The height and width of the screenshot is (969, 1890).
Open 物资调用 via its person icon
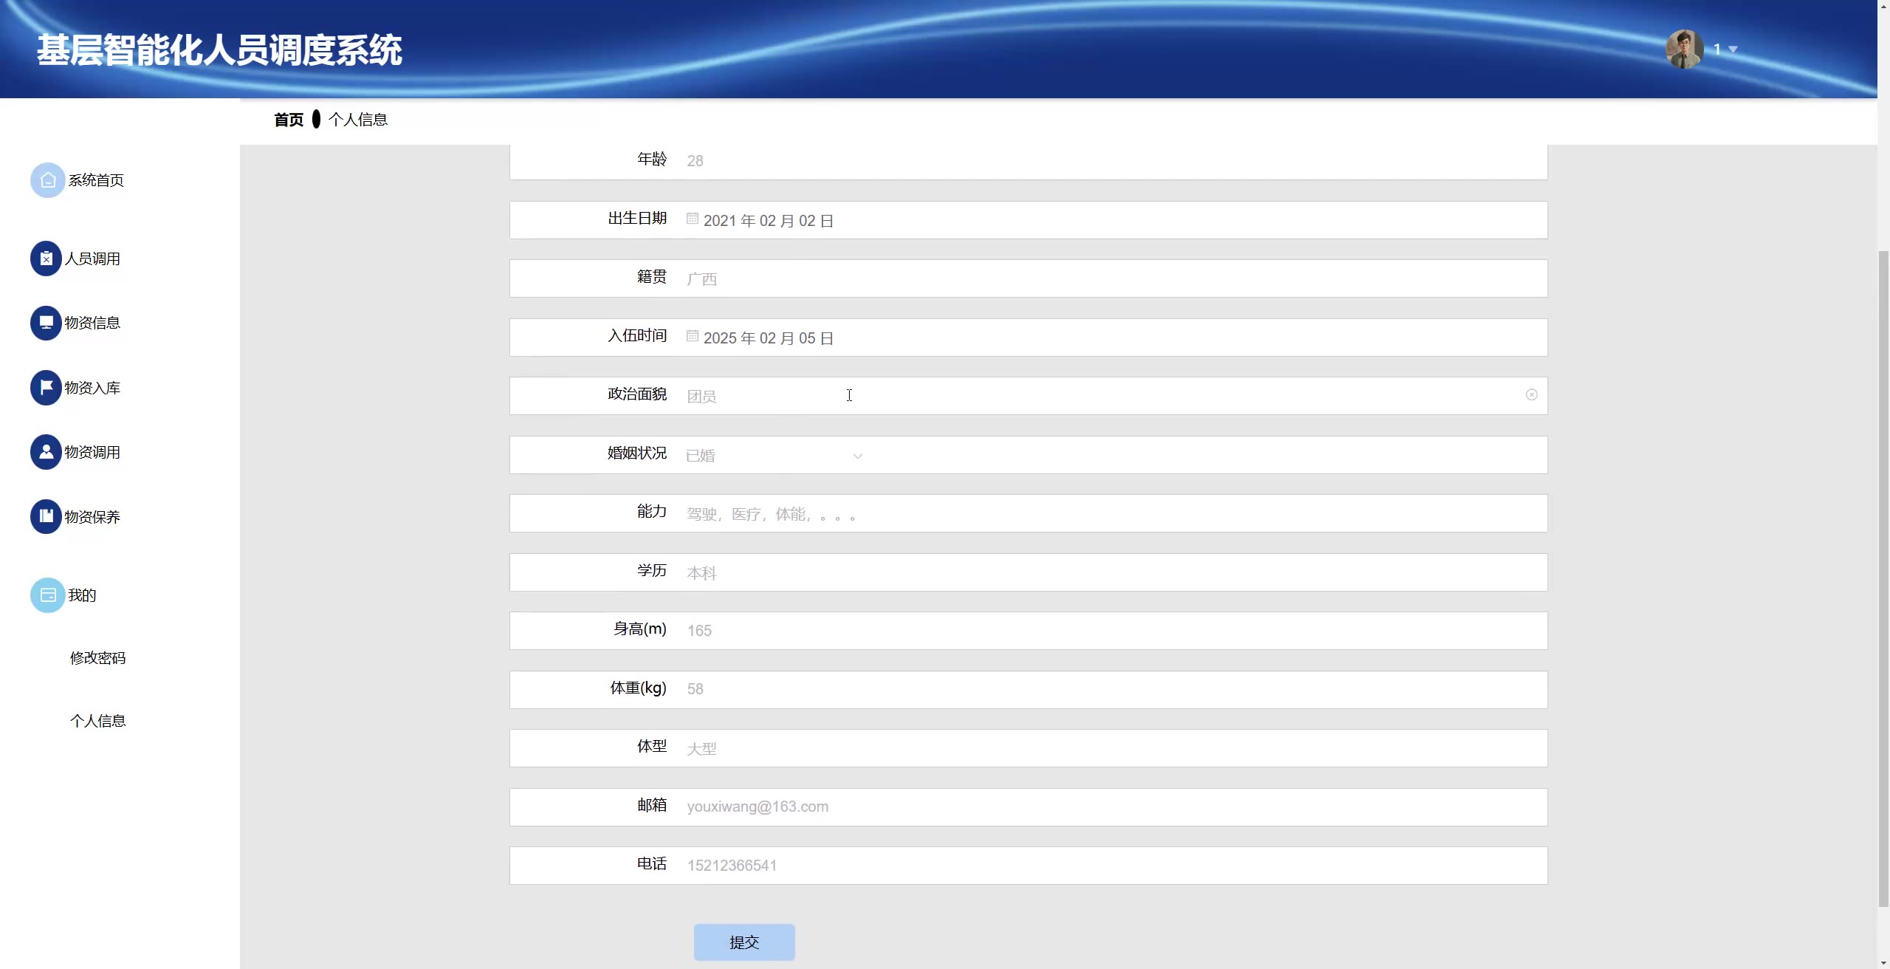pos(46,452)
